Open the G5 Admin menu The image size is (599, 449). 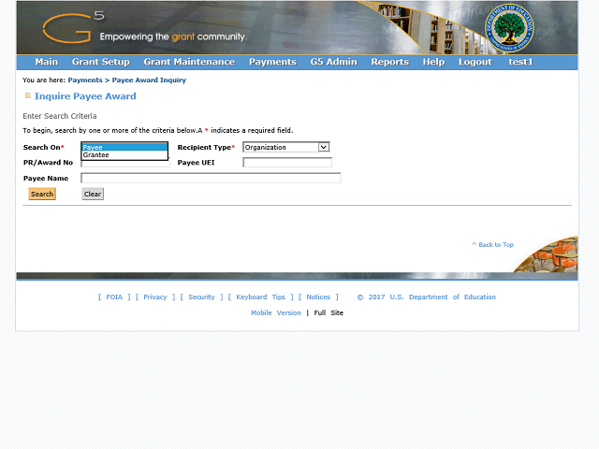click(333, 62)
